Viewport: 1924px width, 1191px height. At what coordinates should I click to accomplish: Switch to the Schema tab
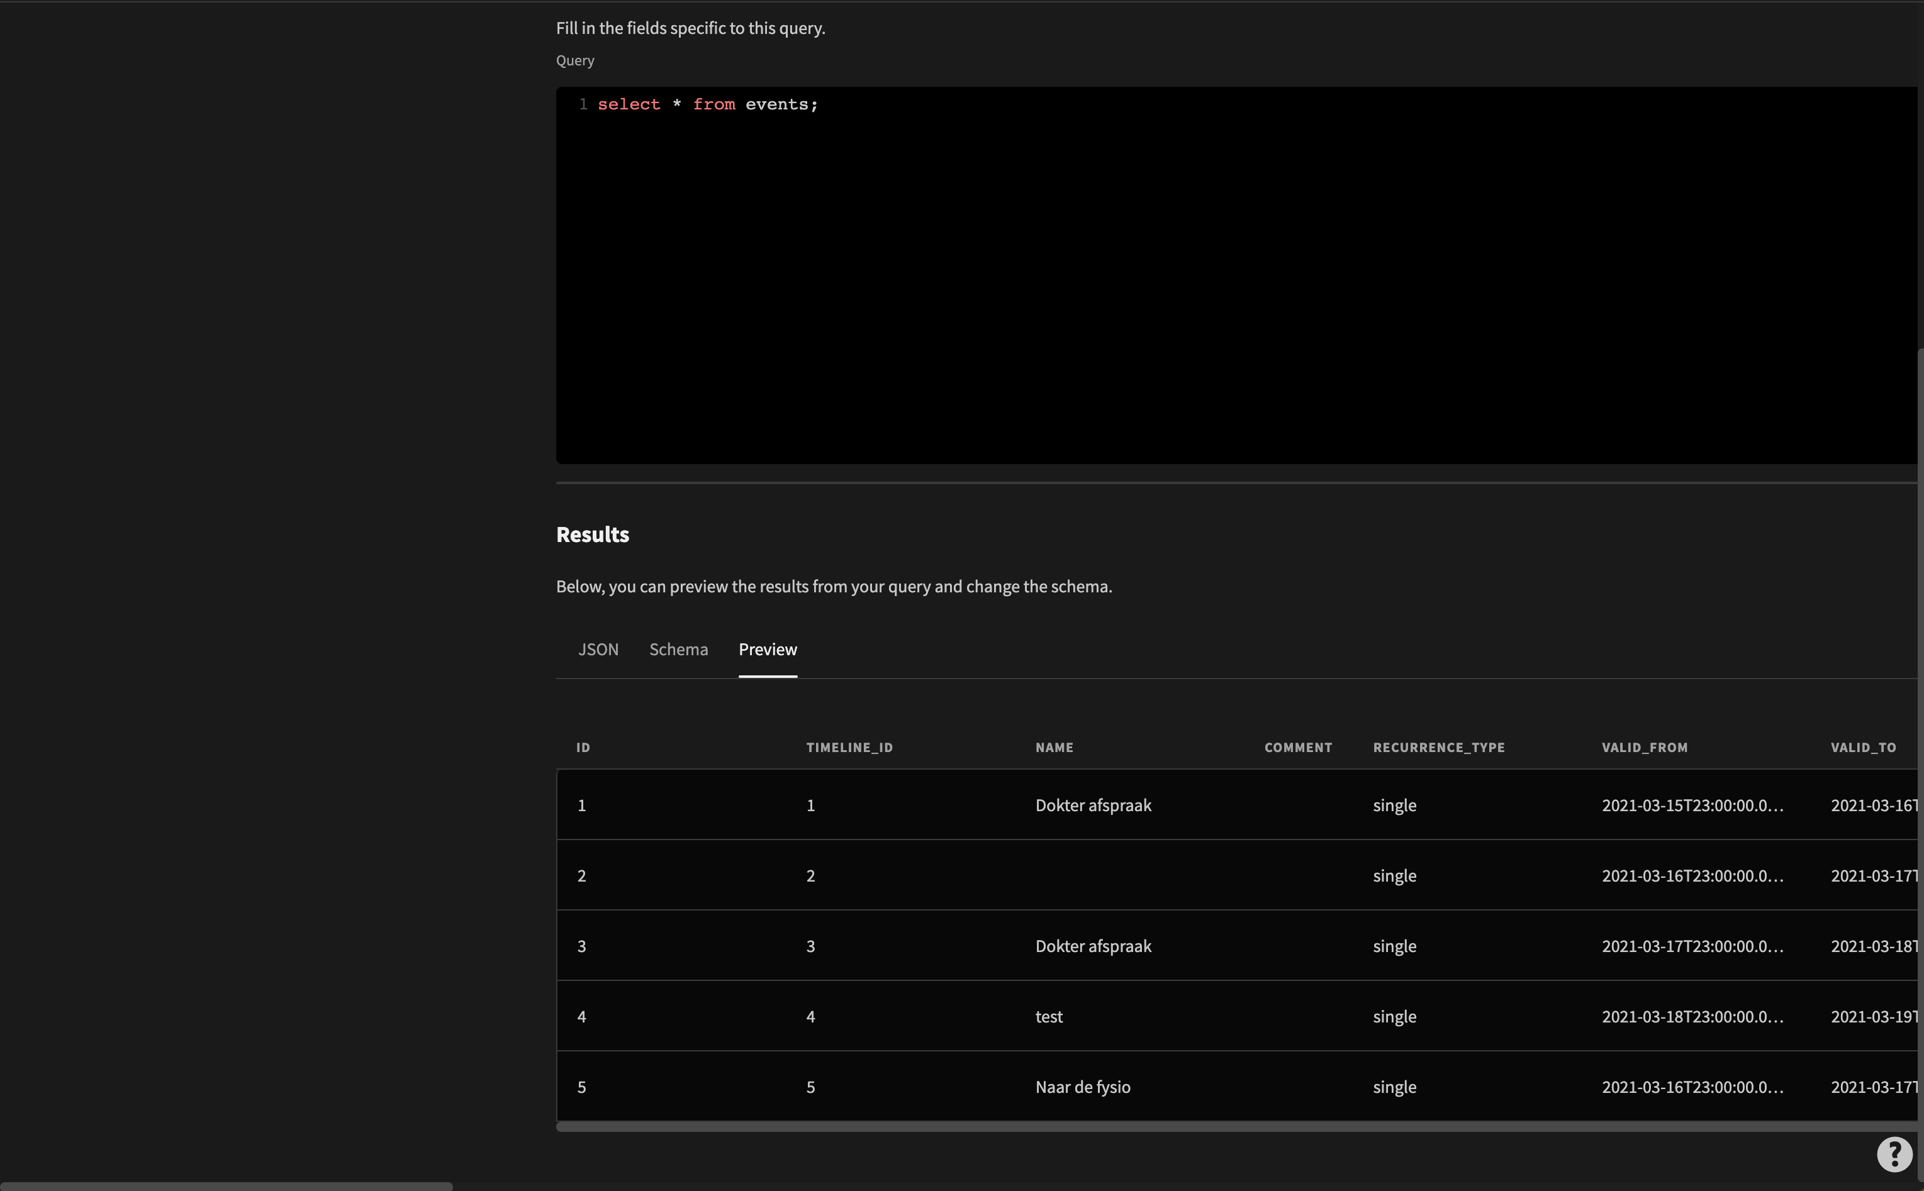pyautogui.click(x=678, y=649)
